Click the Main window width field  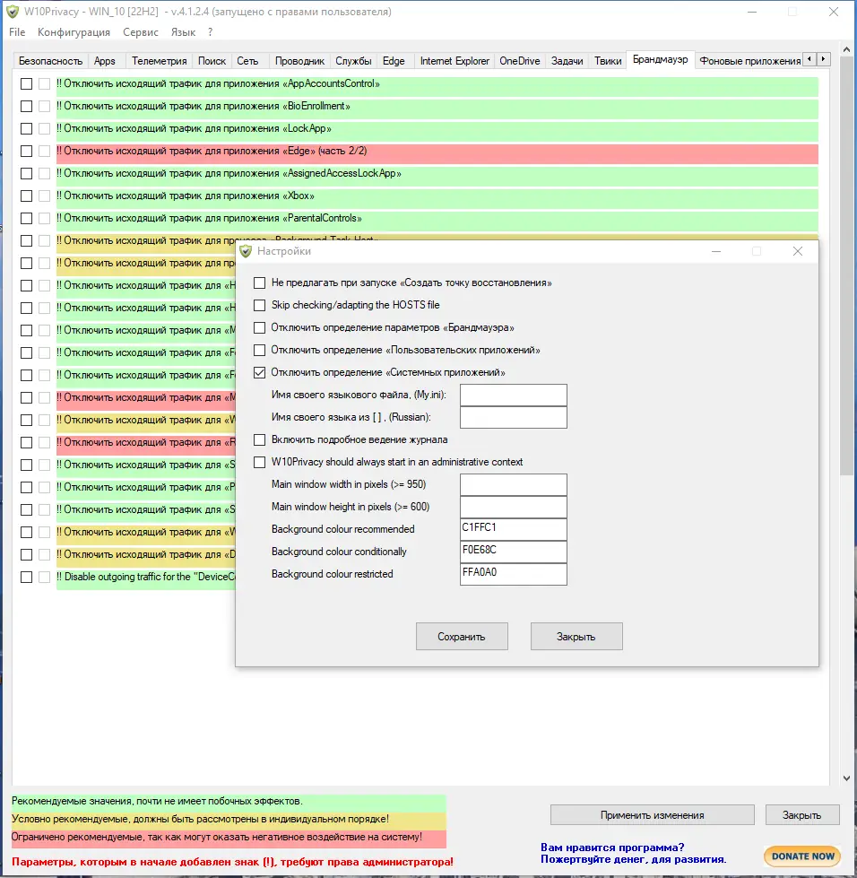point(514,484)
